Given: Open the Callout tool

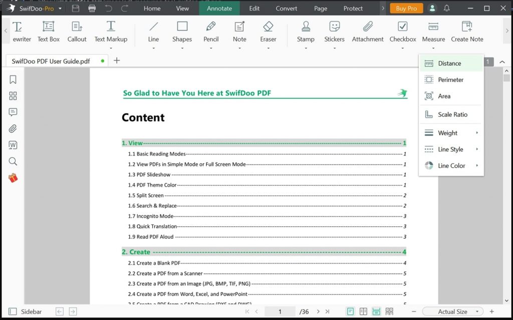Looking at the screenshot, I should (x=77, y=30).
